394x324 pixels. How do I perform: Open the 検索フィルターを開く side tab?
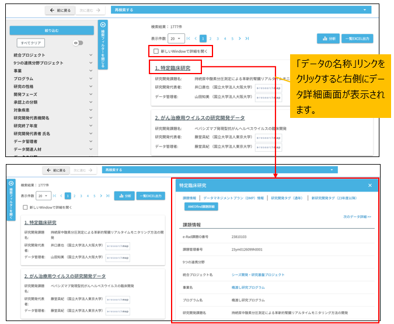coord(11,200)
